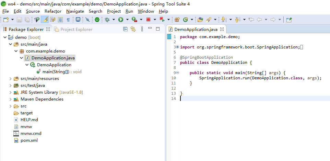Screen dimensions: 330x161
Task: Click the Last Edit Location icon
Action: (251, 20)
